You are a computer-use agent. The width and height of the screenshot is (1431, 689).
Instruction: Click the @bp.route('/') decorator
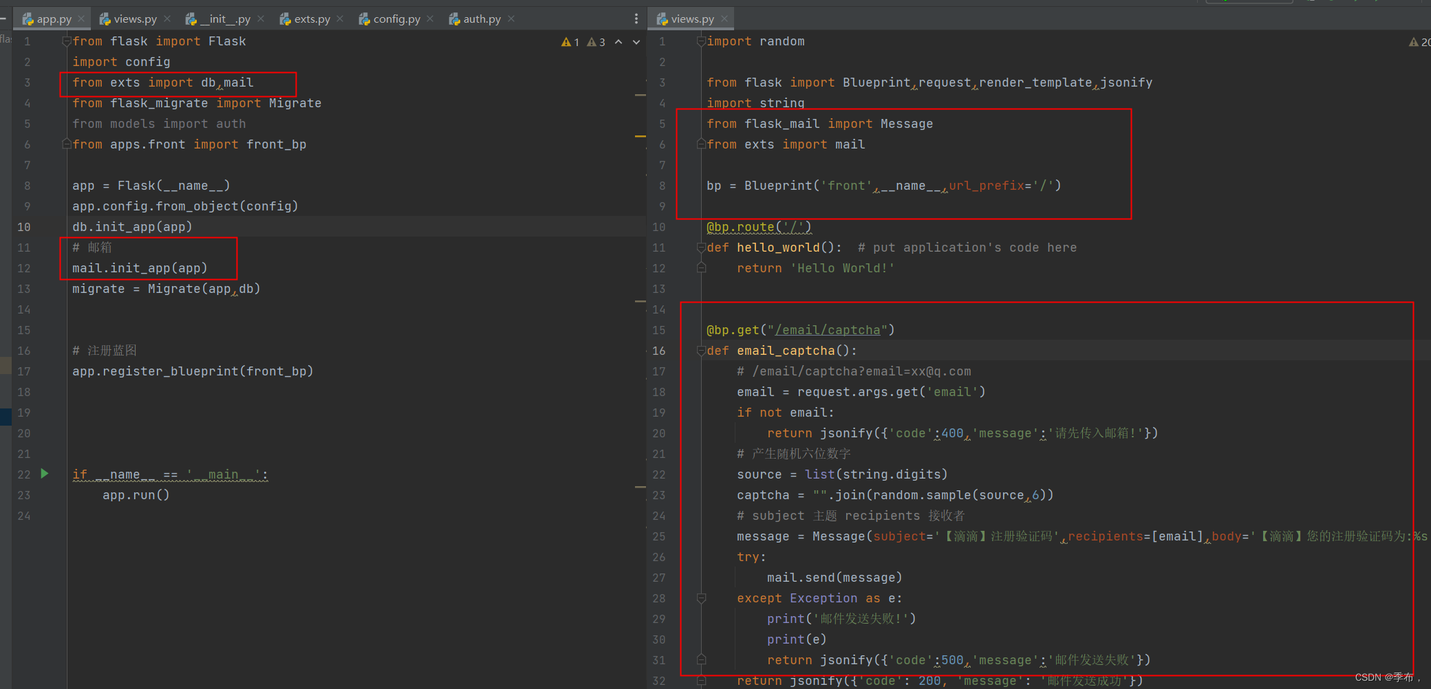tap(759, 227)
